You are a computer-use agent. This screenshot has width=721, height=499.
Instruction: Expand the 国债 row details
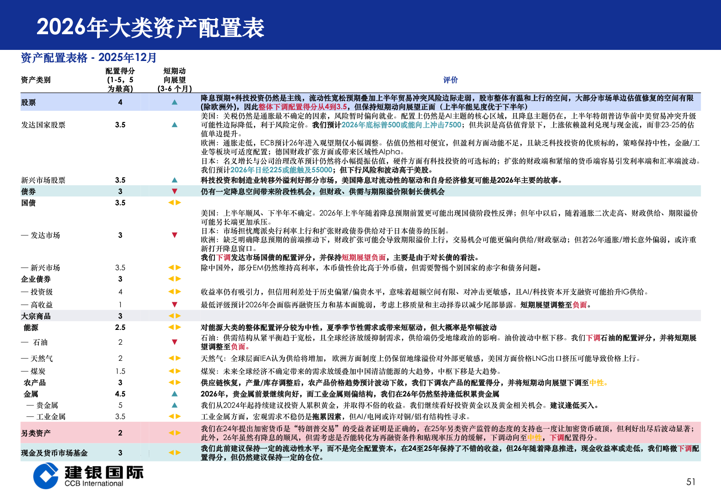[x=28, y=202]
